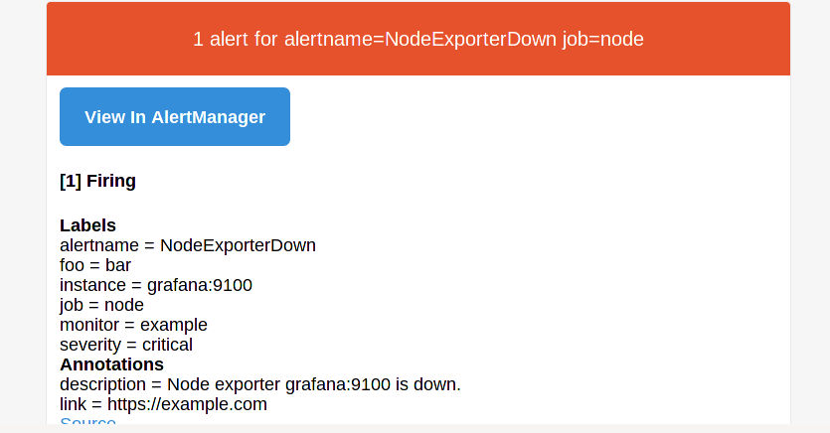Select the instance = grafana:9100 line
This screenshot has width=830, height=433.
pos(156,285)
